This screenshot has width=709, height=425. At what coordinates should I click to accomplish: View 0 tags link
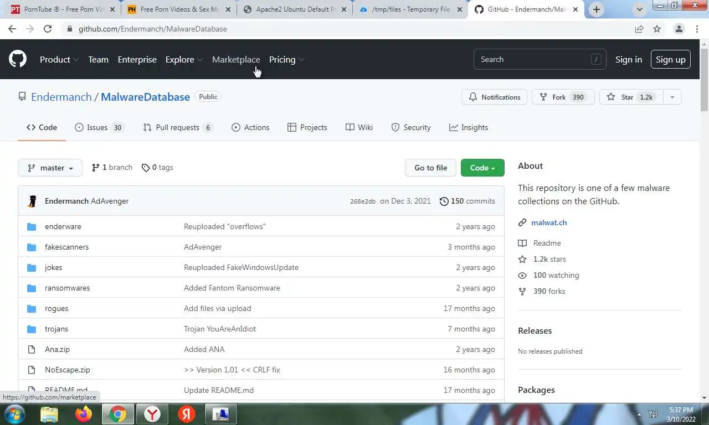click(x=157, y=167)
